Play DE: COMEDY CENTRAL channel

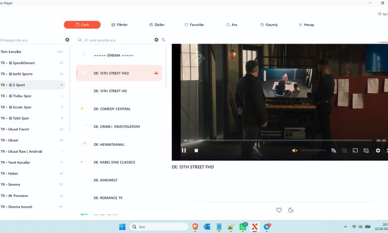pyautogui.click(x=119, y=109)
